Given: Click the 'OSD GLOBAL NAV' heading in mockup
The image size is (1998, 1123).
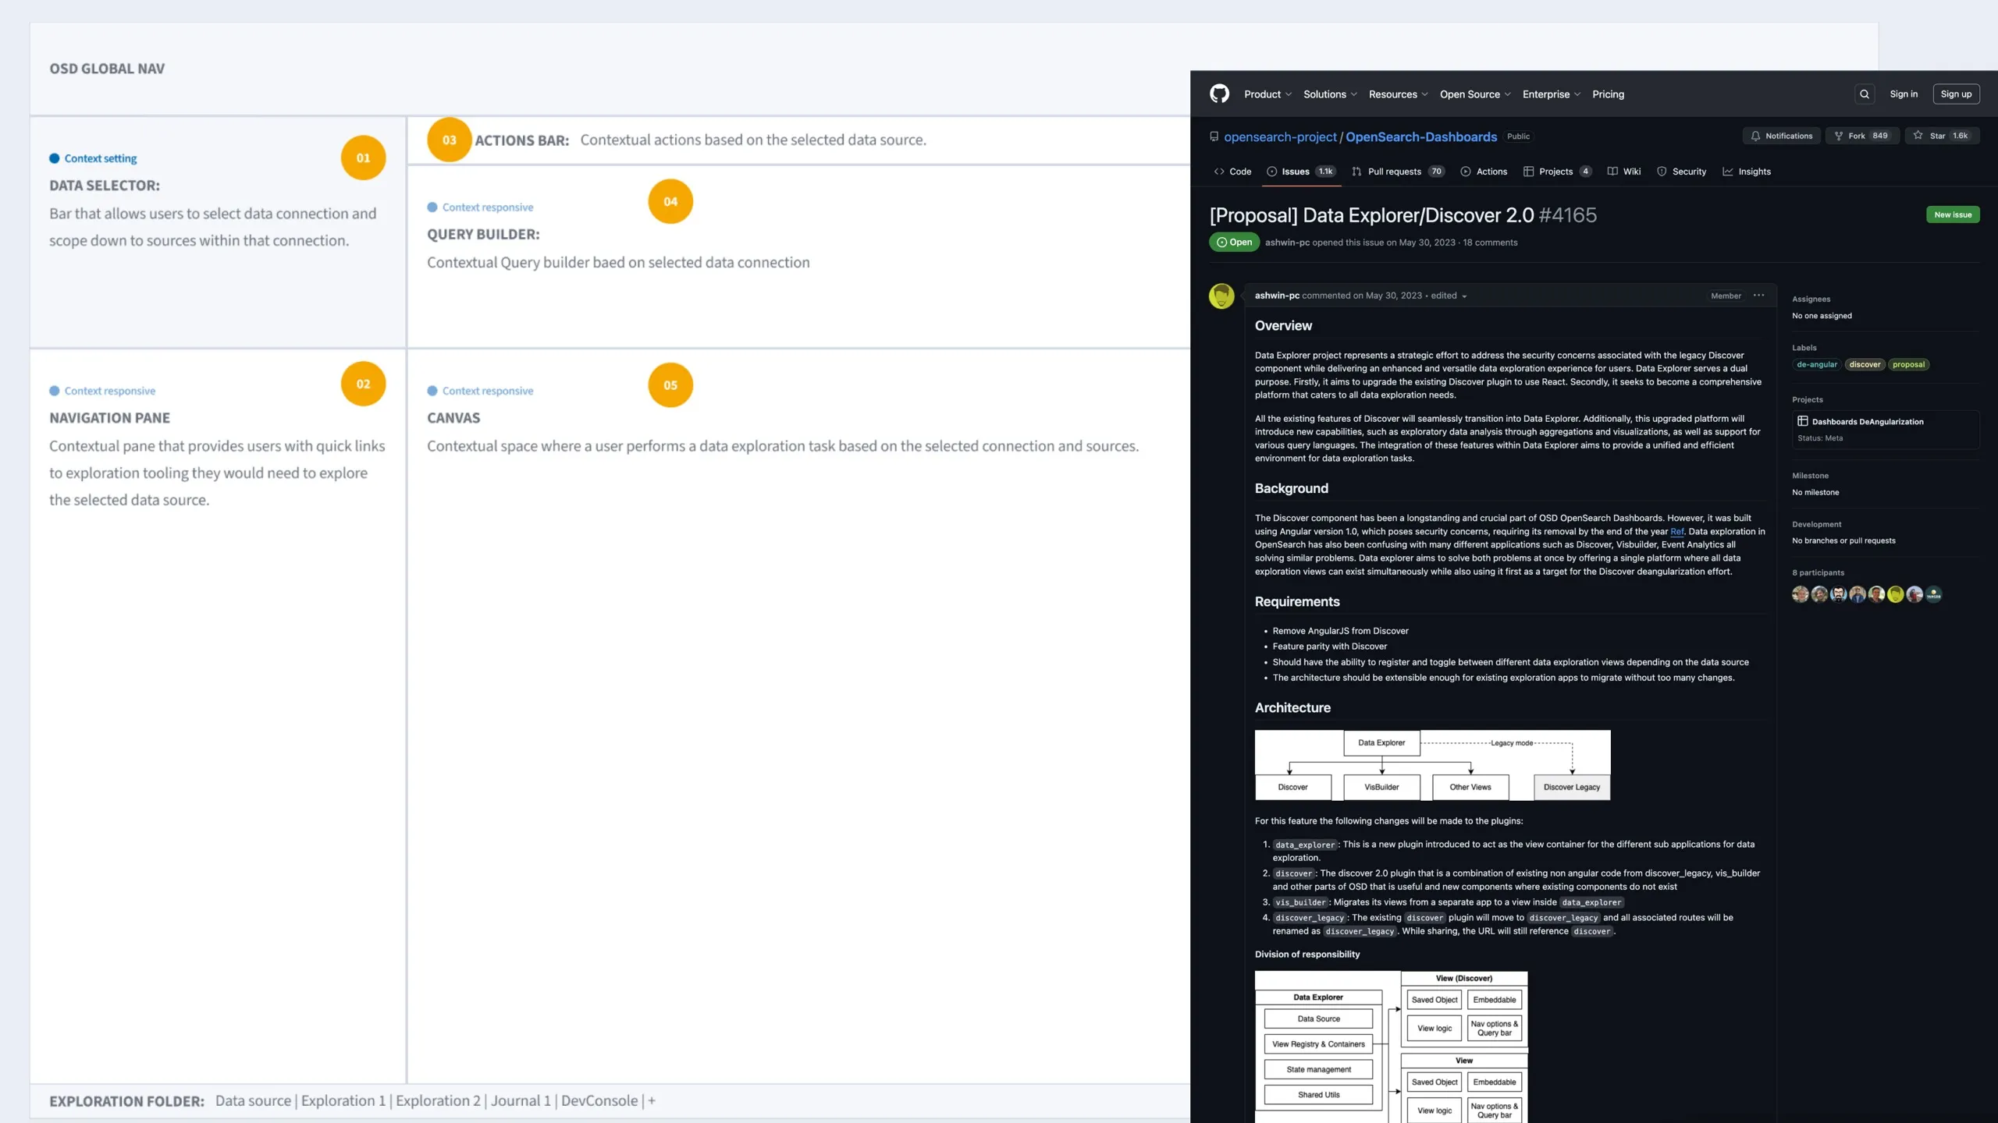Looking at the screenshot, I should pos(107,69).
